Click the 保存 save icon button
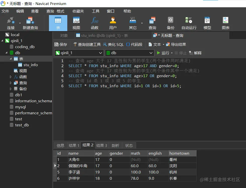 coord(61,45)
